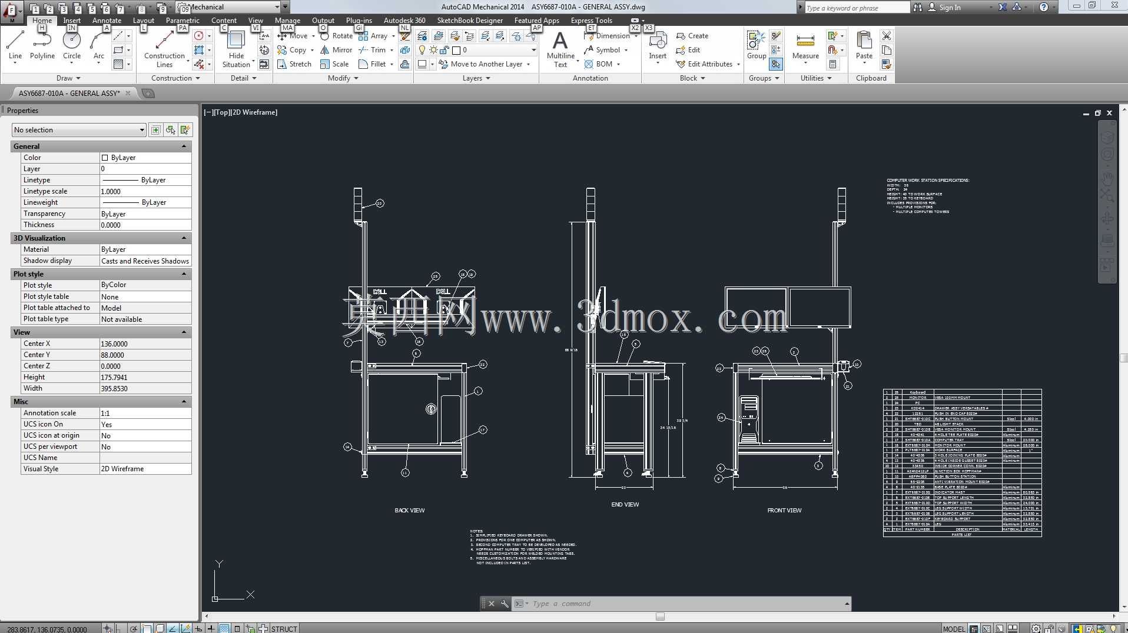Toggle layer on/off lightbulb in Layers panel
This screenshot has width=1128, height=633.
click(422, 50)
